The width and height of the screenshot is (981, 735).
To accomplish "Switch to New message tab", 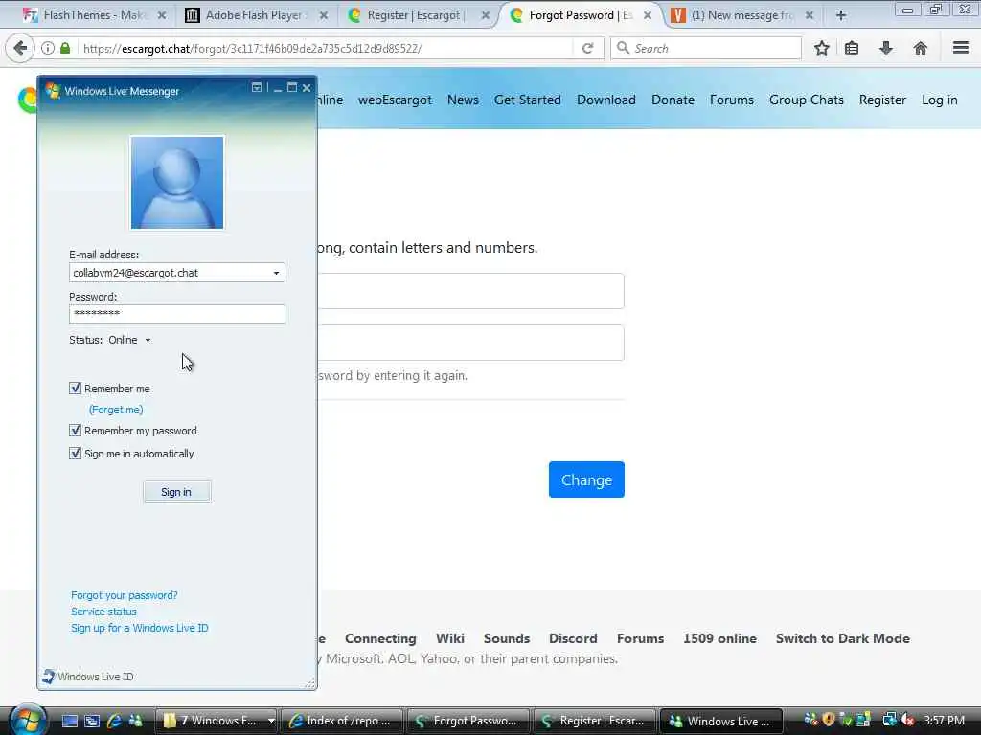I will tap(741, 15).
